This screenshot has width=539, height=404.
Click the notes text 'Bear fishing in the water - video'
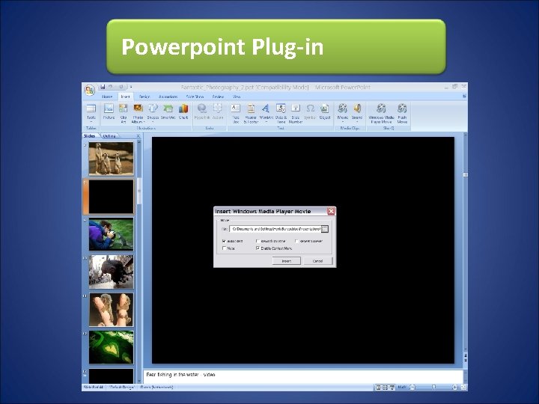coord(180,375)
